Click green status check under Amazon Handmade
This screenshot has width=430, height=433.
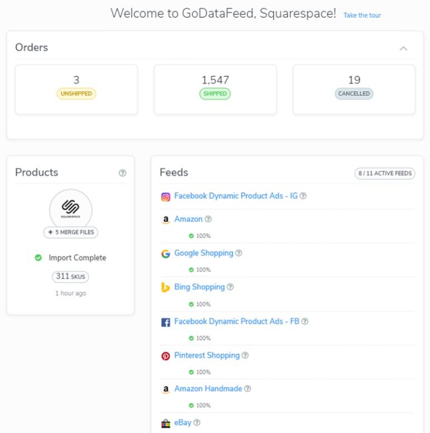[191, 406]
